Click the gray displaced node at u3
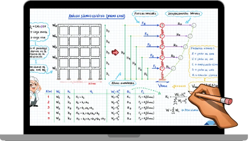The height and width of the screenshot is (141, 249). coord(185,47)
